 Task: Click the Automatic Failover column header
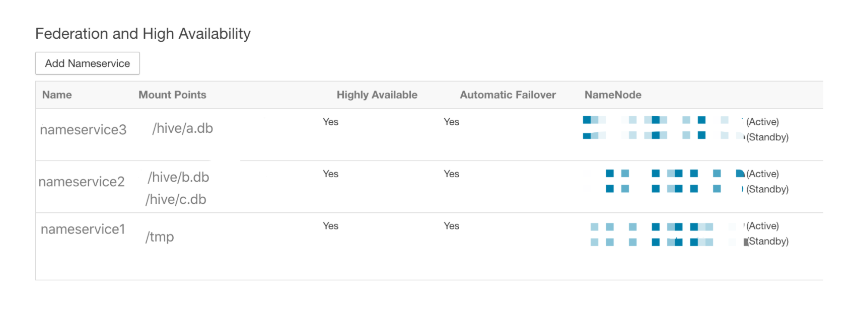(508, 95)
